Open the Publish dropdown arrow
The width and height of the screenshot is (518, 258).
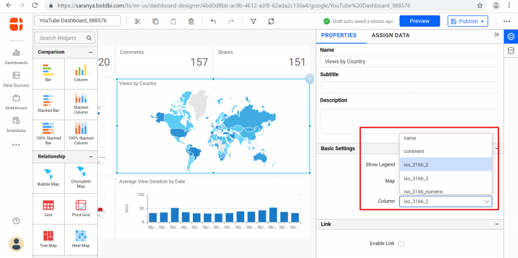pyautogui.click(x=482, y=22)
